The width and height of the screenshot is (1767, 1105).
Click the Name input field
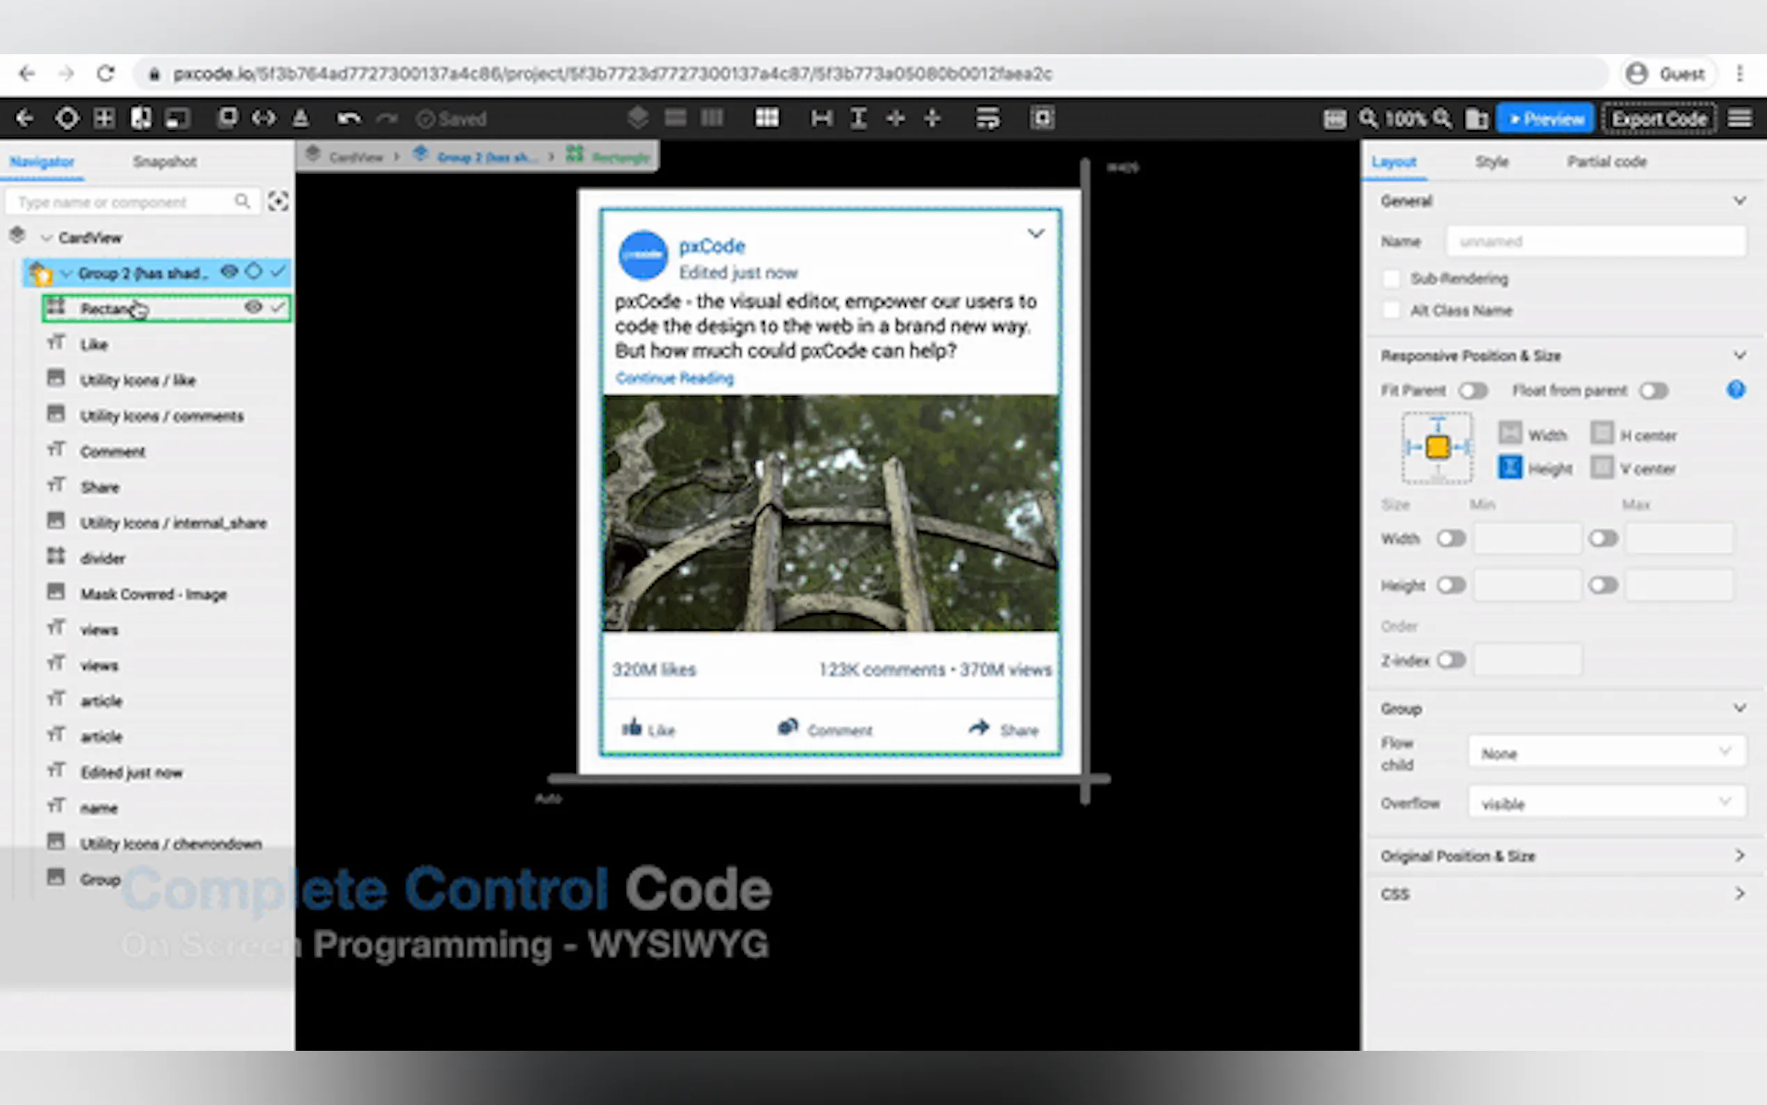point(1595,241)
